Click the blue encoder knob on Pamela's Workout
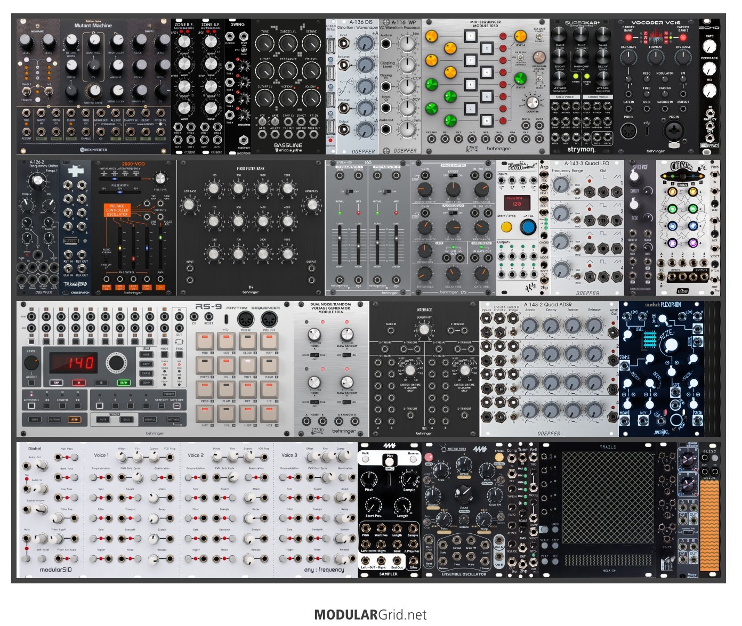 pos(528,227)
